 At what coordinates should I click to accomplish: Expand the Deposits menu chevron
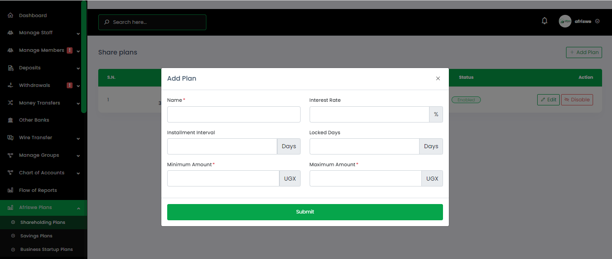(78, 68)
